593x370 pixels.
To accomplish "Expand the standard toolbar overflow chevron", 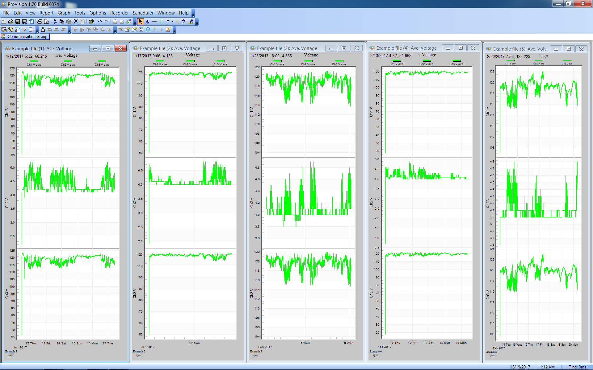I will (135, 23).
